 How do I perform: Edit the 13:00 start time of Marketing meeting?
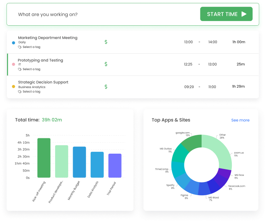(x=188, y=42)
